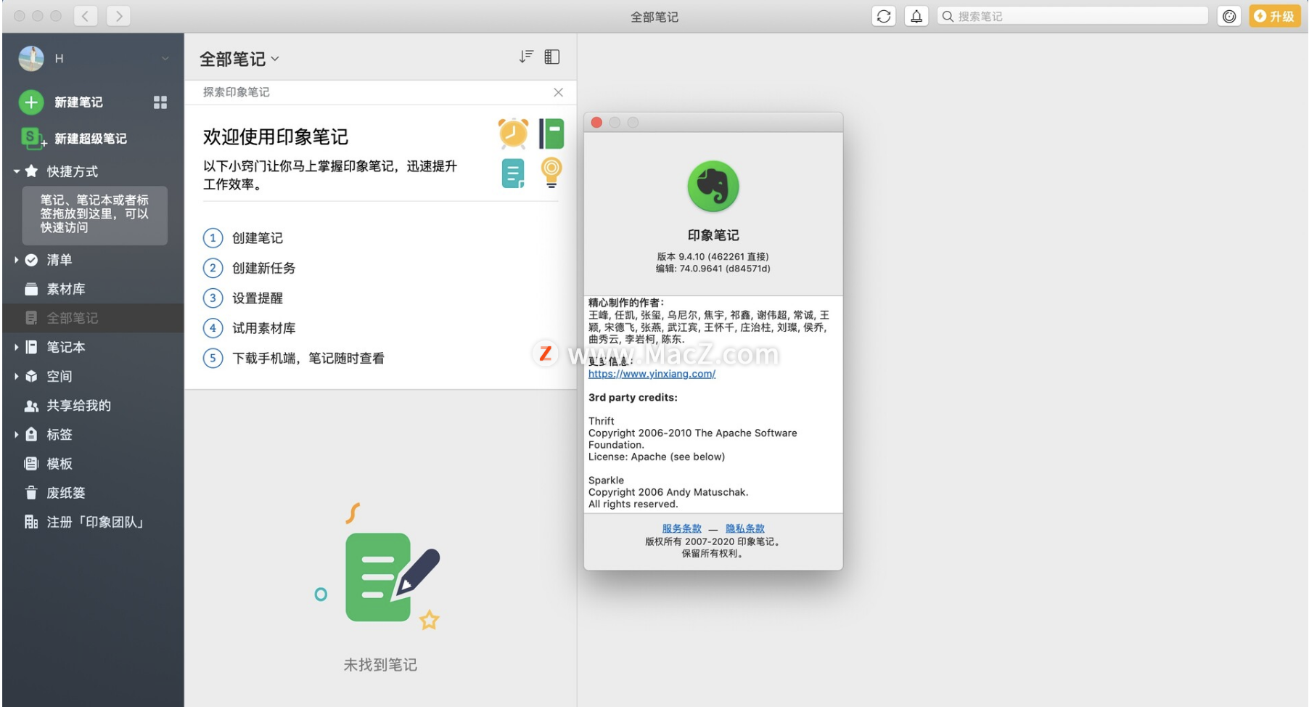
Task: Click the 未找到笔记 empty state text
Action: point(380,665)
